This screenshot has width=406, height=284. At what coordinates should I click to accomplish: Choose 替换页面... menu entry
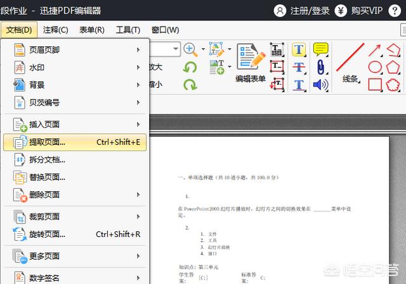tap(75, 177)
